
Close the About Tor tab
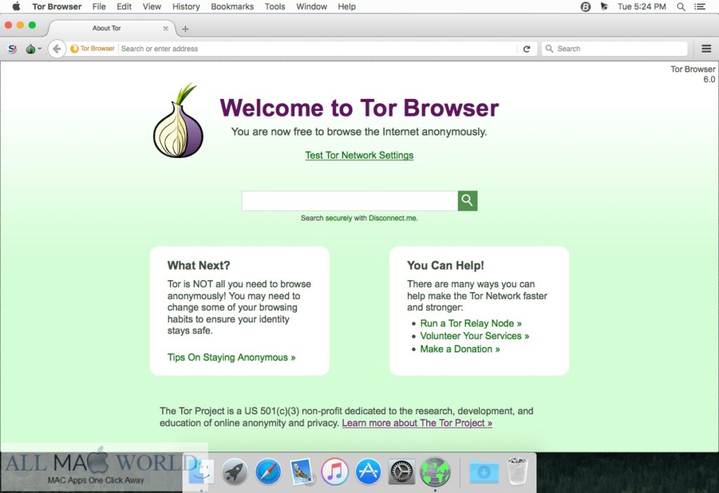pos(166,28)
